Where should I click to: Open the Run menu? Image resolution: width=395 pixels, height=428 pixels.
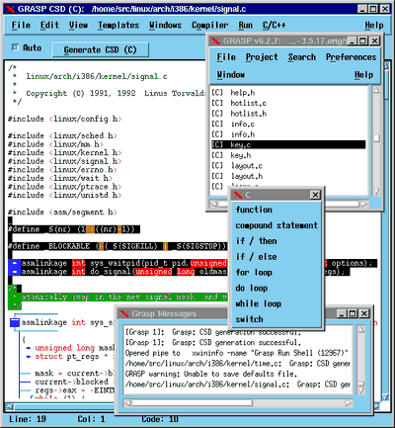click(x=246, y=25)
